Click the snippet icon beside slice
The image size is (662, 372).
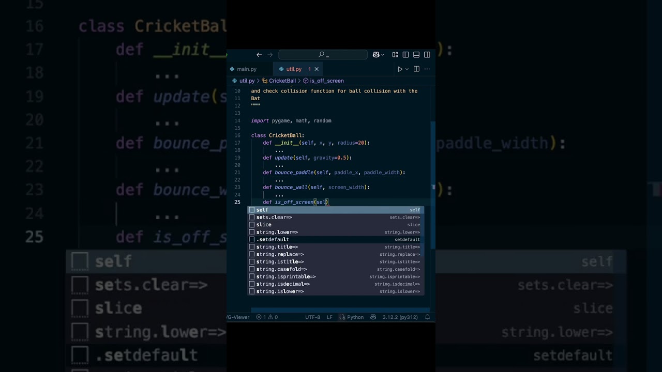[252, 225]
